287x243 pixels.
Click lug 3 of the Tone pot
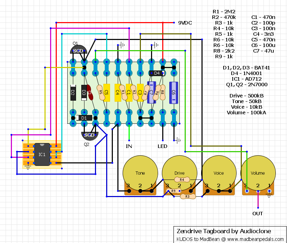point(129,191)
